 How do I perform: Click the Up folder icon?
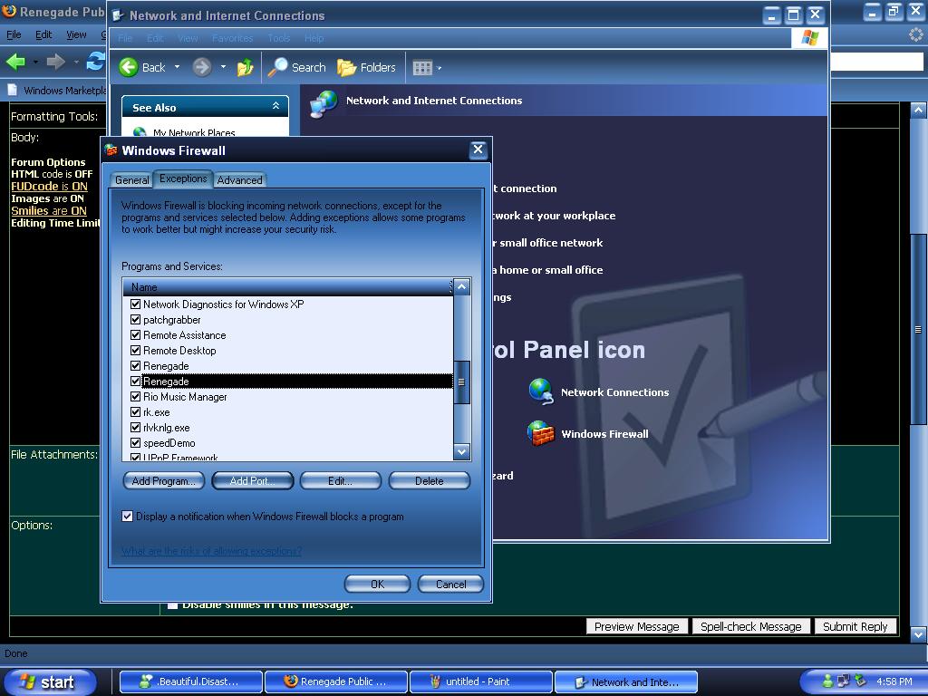(245, 67)
